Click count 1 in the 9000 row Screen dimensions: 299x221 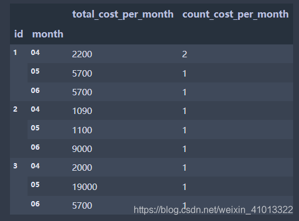coord(184,149)
